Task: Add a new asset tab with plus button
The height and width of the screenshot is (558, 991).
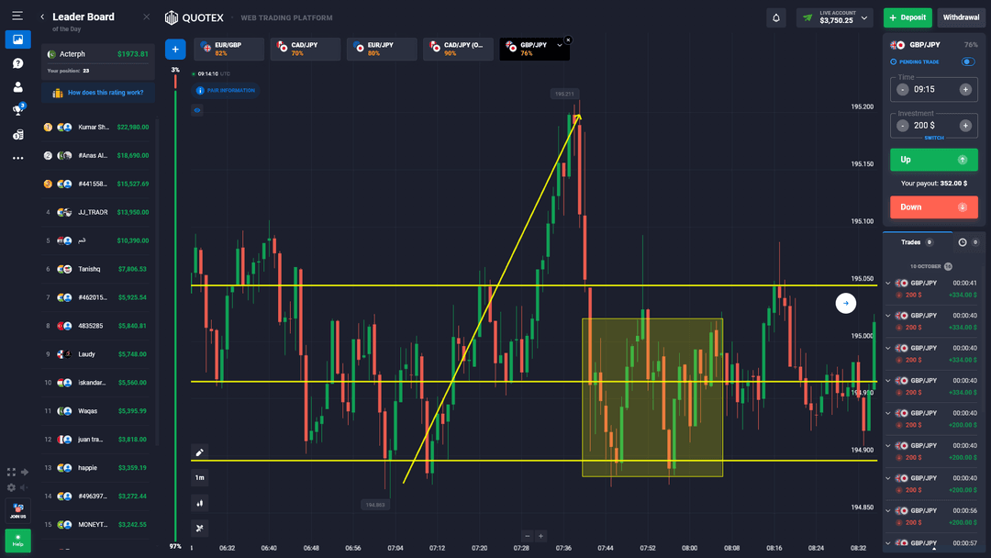Action: (x=175, y=50)
